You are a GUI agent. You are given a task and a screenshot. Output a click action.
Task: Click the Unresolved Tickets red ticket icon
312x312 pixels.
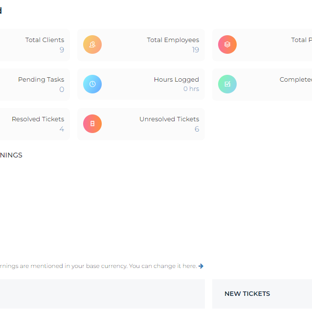92,124
